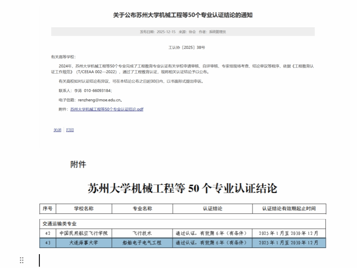Click the 学校名称 column header
The width and height of the screenshot is (357, 268).
point(84,208)
